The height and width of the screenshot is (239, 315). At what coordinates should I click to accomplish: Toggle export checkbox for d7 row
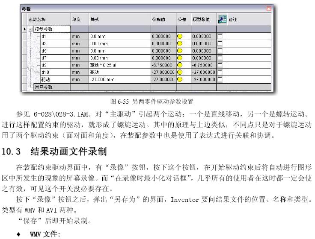(x=220, y=58)
